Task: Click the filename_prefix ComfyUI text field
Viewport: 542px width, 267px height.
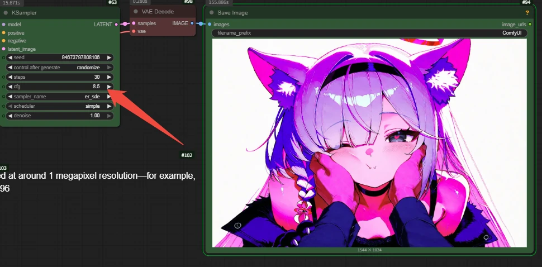Action: coord(369,34)
